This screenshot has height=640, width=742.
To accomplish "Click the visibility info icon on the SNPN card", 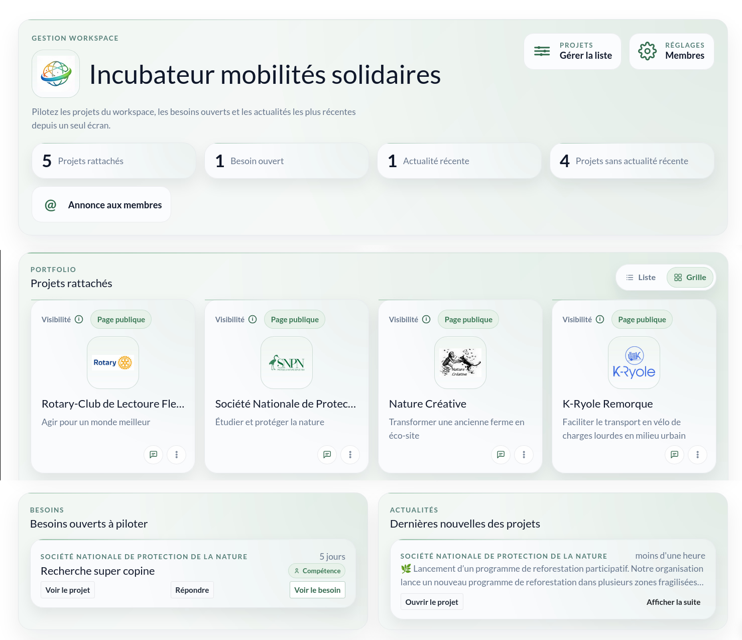I will point(253,319).
